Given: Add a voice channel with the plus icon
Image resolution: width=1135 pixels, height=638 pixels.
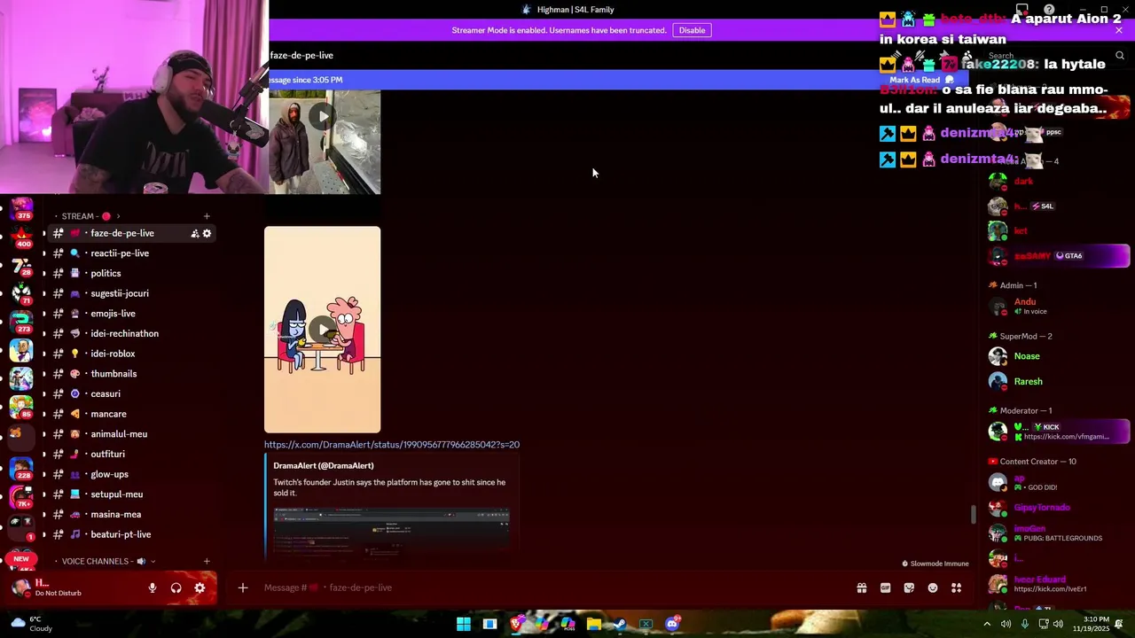Looking at the screenshot, I should pyautogui.click(x=207, y=561).
